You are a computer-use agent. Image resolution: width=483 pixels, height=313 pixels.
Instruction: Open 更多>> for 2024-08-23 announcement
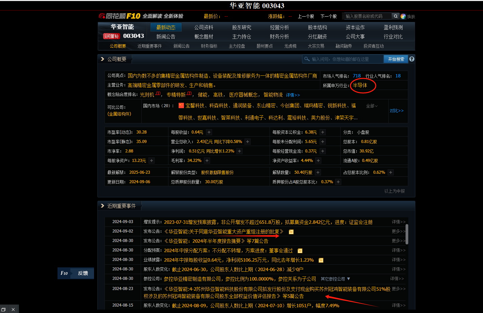[x=398, y=289]
